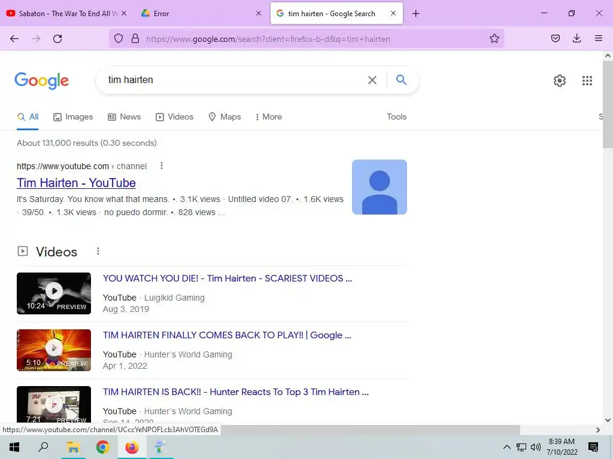
Task: Open Windows Start menu
Action: pos(14,447)
